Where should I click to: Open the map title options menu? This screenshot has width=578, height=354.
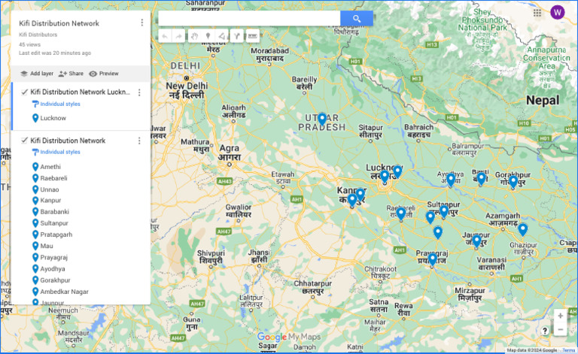click(142, 23)
